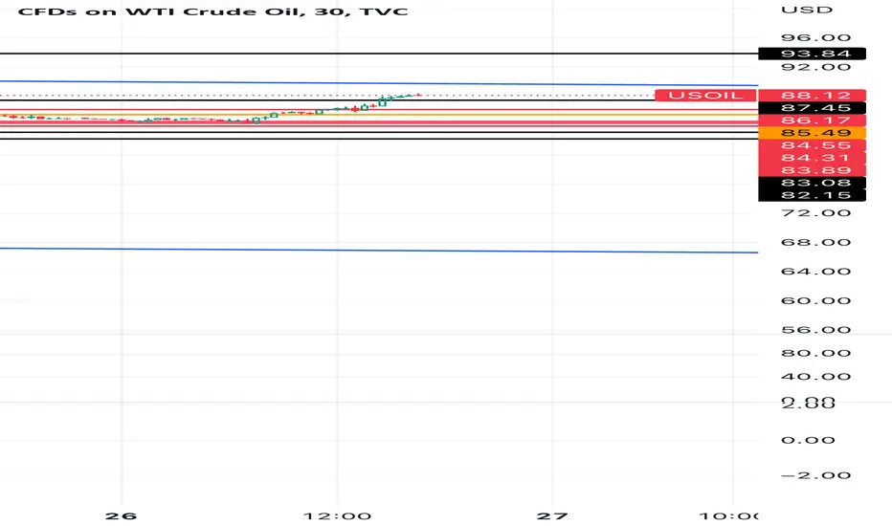The width and height of the screenshot is (892, 526).
Task: Click the -2.00 lower axis tick
Action: (815, 476)
